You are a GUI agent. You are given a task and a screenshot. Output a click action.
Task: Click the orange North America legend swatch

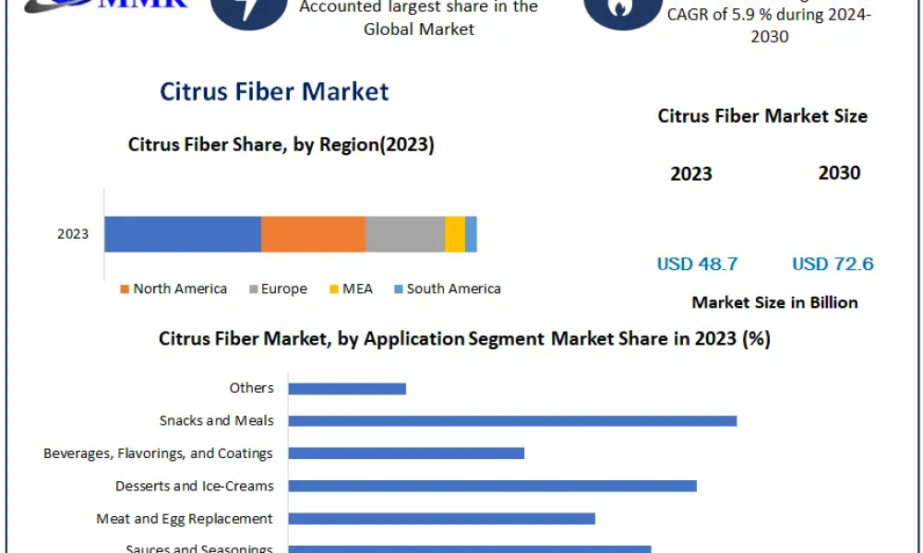tap(125, 289)
